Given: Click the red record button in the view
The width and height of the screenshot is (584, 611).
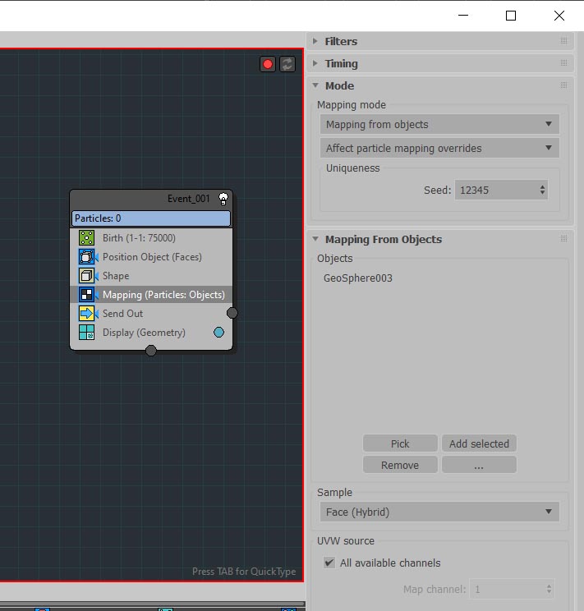Looking at the screenshot, I should coord(268,64).
